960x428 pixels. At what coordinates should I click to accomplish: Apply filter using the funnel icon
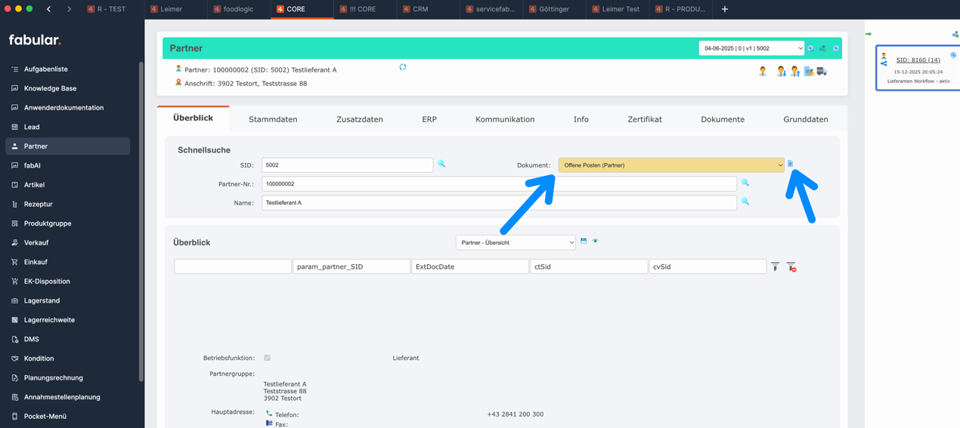(775, 266)
